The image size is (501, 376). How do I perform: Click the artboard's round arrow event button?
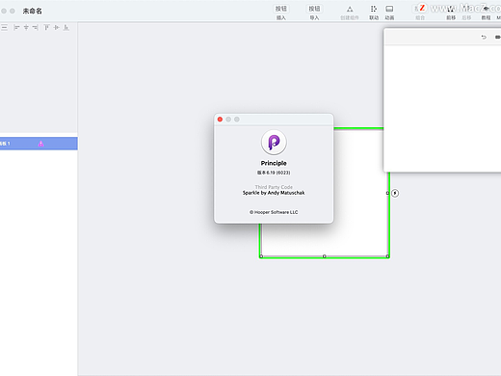point(395,193)
